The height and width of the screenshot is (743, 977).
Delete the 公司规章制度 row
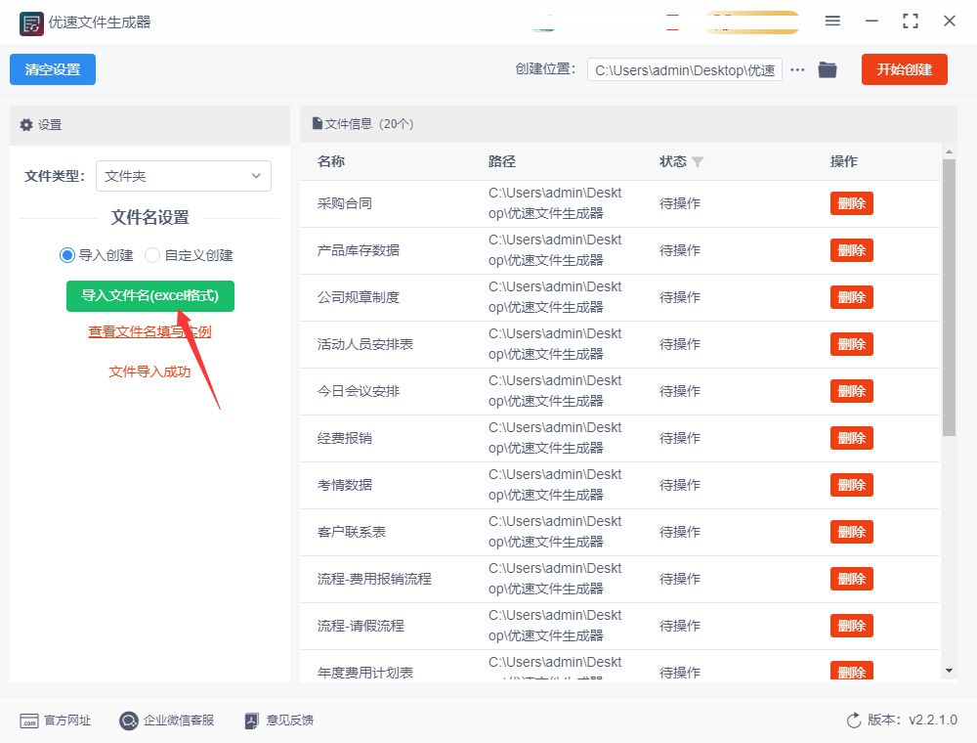(x=851, y=297)
